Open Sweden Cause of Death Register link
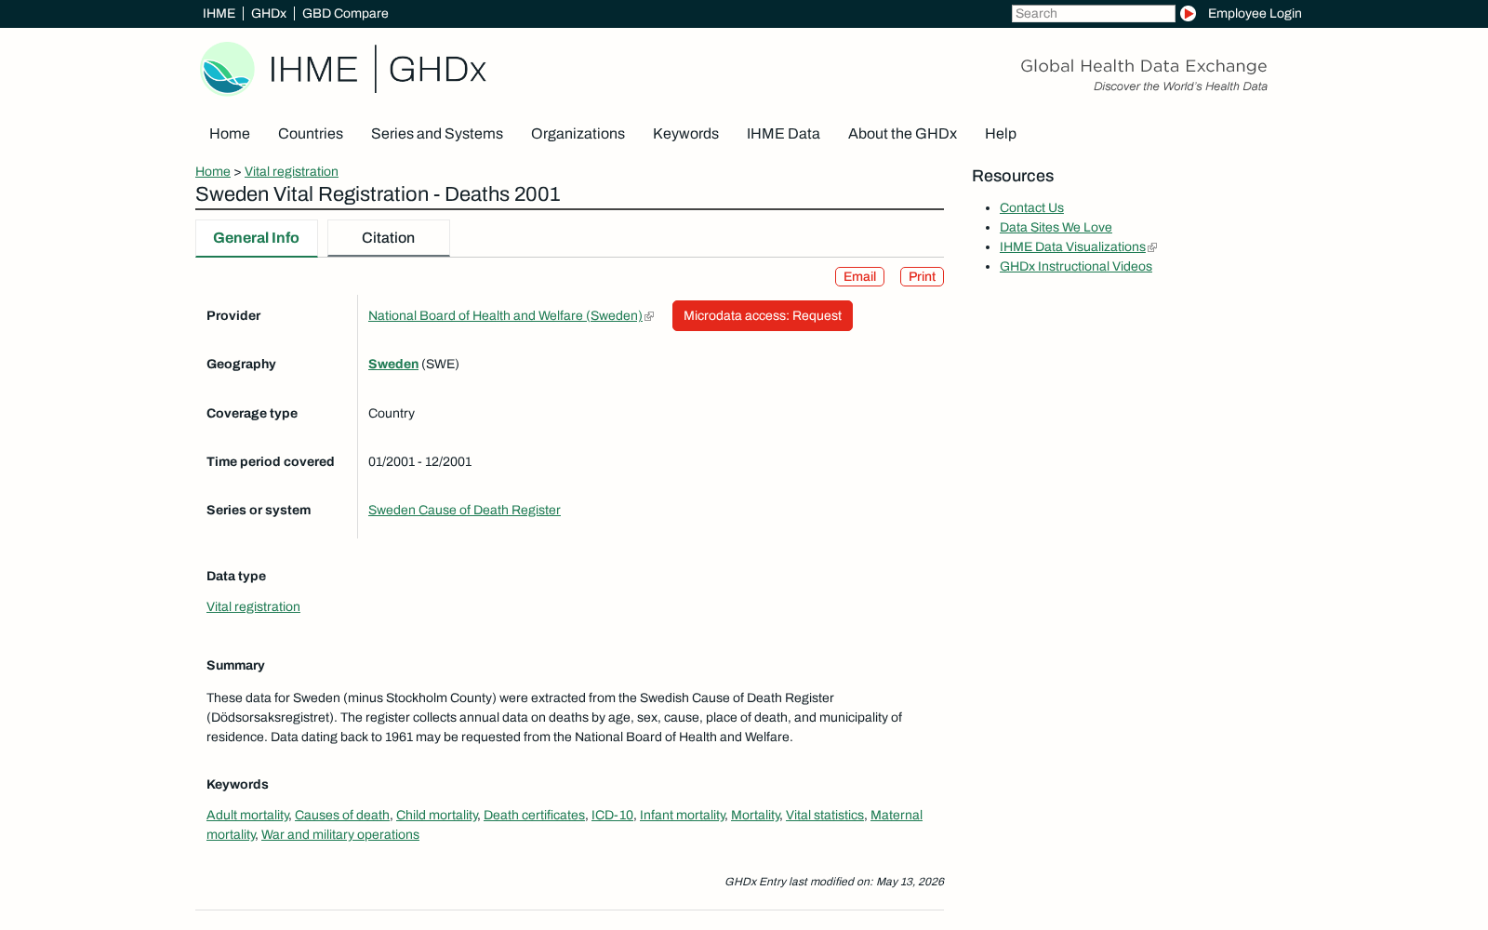This screenshot has height=930, width=1488. (464, 511)
